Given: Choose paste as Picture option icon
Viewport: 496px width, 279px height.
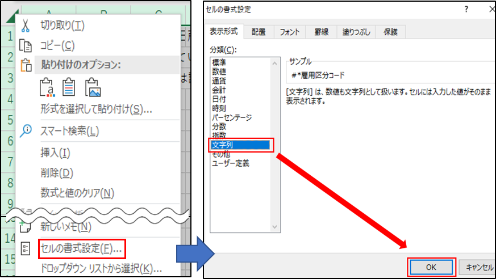Looking at the screenshot, I should pos(93,87).
